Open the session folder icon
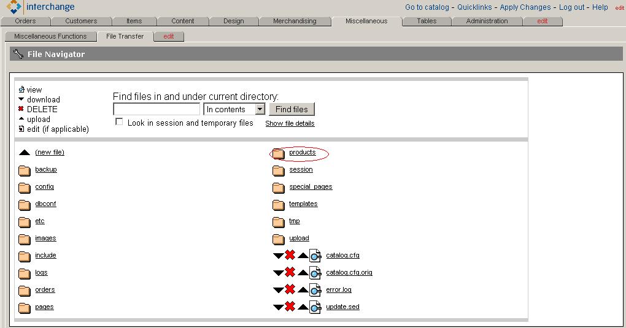The image size is (626, 328). point(278,171)
